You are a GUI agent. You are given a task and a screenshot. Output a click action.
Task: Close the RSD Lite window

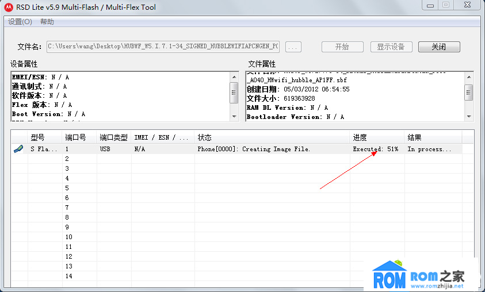[467, 5]
